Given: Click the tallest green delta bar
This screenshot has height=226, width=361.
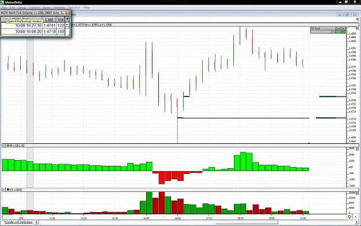Looking at the screenshot, I should coord(243,161).
